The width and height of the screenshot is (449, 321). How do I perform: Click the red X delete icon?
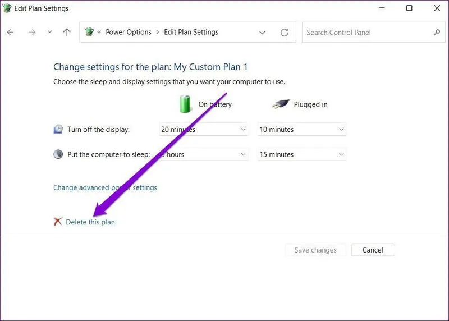pos(58,222)
